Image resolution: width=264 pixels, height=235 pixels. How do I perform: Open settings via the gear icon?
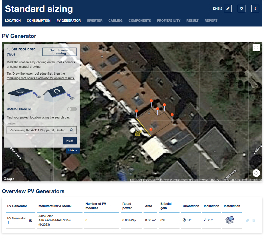click(x=241, y=9)
